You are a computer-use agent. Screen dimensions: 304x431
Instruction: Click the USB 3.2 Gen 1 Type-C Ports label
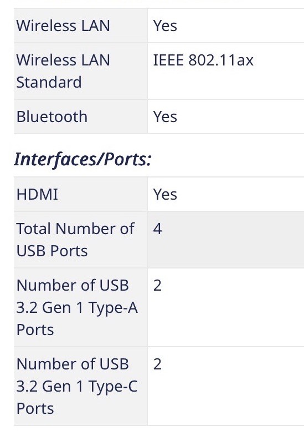[77, 386]
